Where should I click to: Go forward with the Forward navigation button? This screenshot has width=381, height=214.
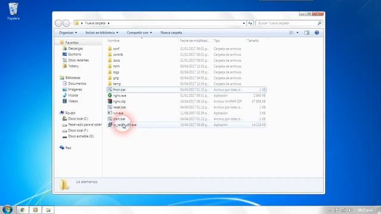point(66,23)
